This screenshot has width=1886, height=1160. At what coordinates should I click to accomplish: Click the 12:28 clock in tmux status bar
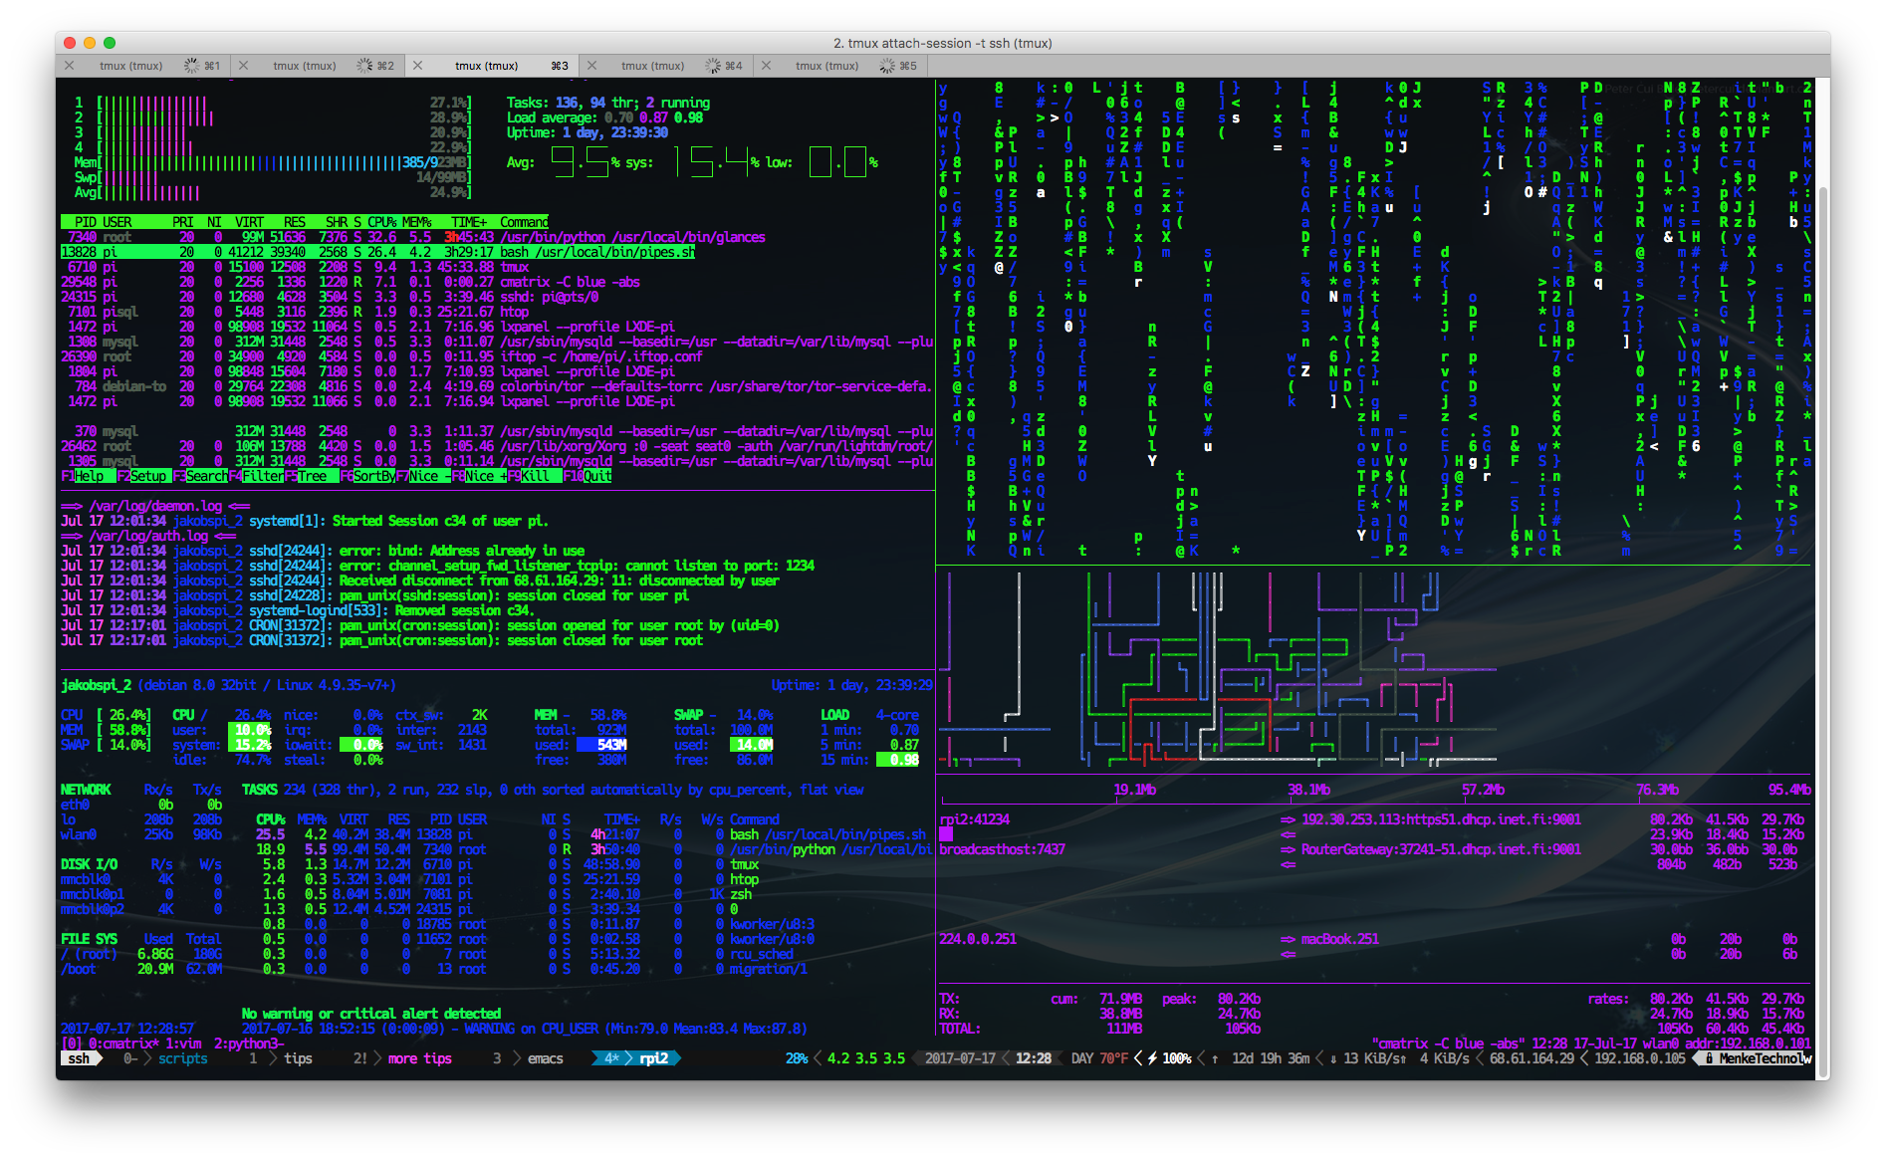(1034, 1058)
